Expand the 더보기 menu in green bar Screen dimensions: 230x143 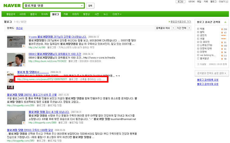[x=117, y=14]
